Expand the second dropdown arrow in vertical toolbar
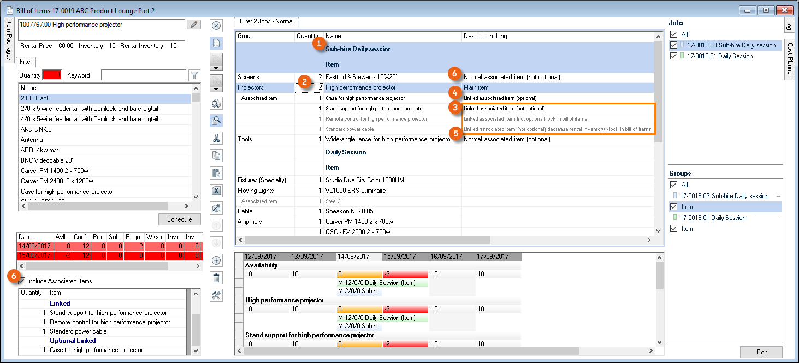This screenshot has height=363, width=799. [216, 90]
